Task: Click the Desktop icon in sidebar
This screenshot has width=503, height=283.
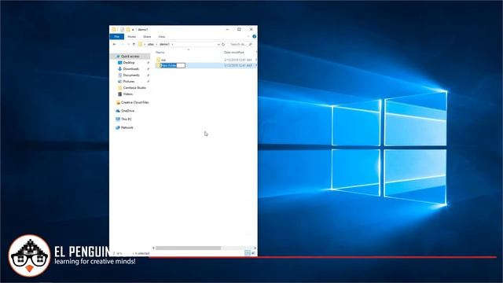Action: click(119, 63)
